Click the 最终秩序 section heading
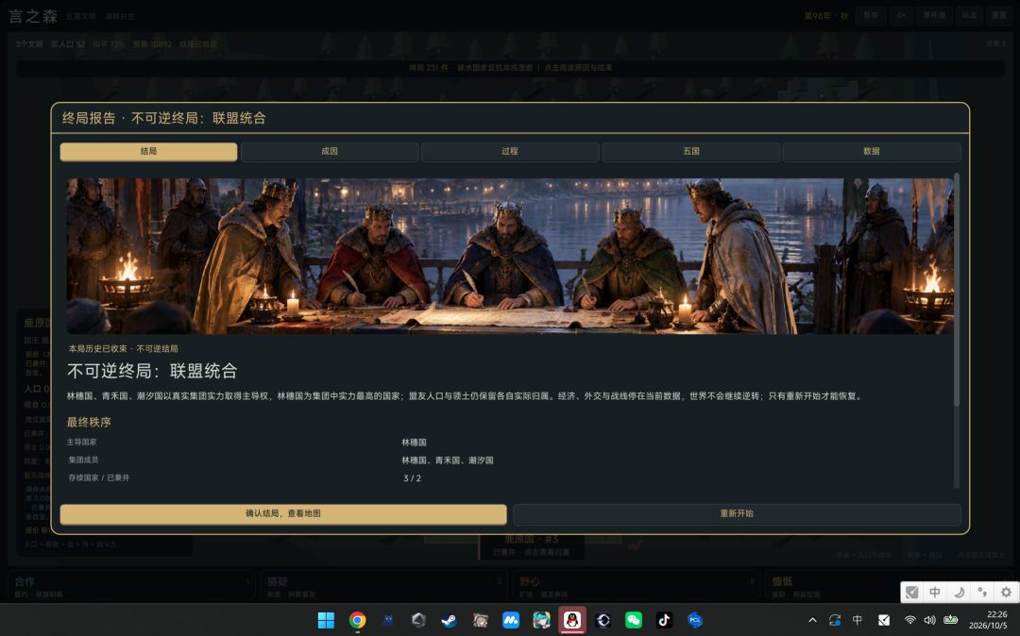This screenshot has height=636, width=1020. click(89, 422)
